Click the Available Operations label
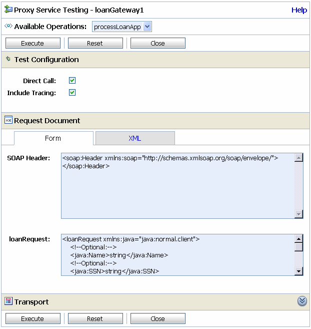Screen dimensions: 311x329 click(x=50, y=27)
